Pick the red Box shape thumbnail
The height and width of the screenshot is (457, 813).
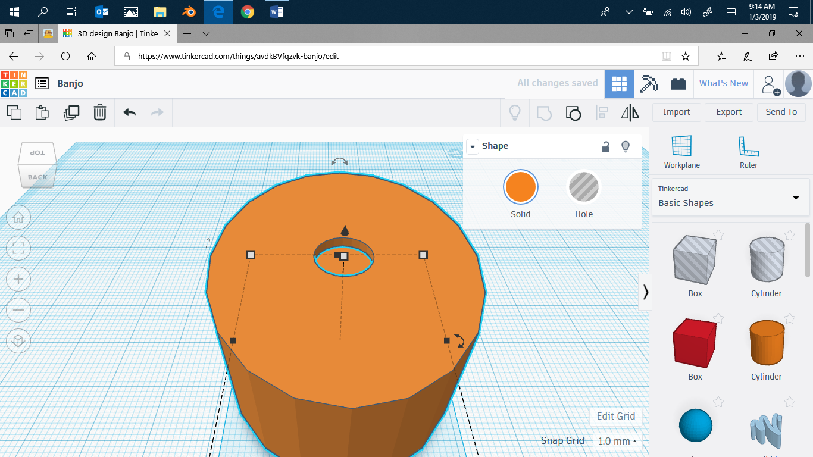pyautogui.click(x=695, y=343)
